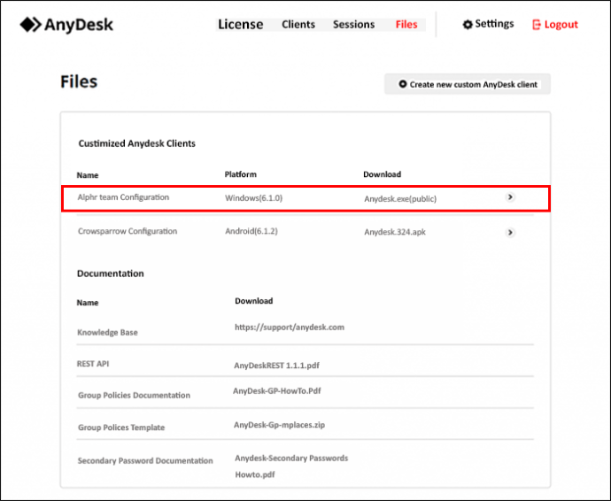Download AnyDesk-Gp-mplaces.zip
The height and width of the screenshot is (501, 611).
[x=279, y=425]
